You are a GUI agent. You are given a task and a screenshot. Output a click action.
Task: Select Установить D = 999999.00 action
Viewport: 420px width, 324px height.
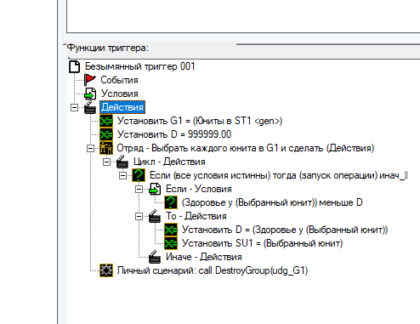(x=174, y=134)
